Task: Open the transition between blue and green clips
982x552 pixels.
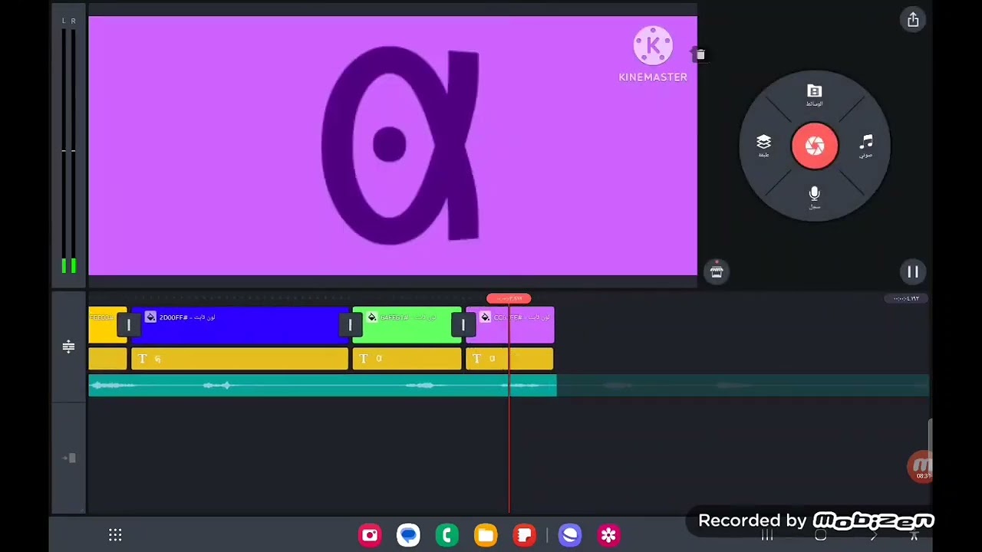Action: [x=350, y=325]
